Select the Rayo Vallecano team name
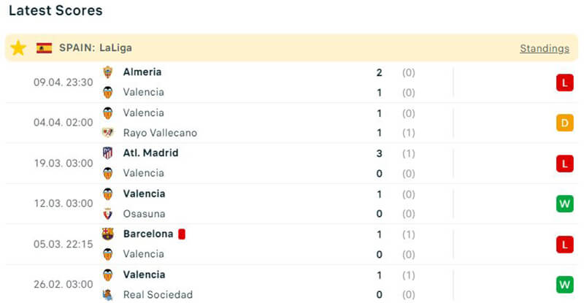Screen dimensions: 584x303 (160, 133)
